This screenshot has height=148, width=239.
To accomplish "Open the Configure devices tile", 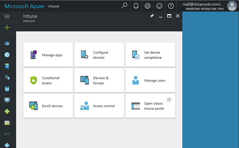I will coord(99,55).
